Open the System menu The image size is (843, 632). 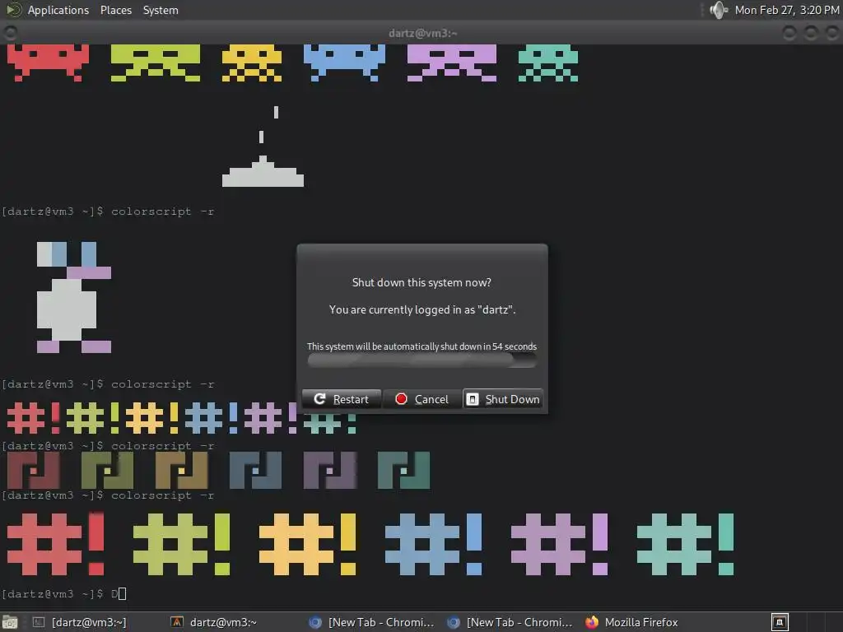pos(161,10)
